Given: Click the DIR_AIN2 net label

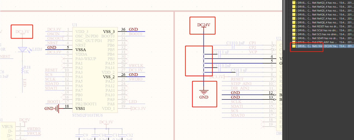Looking at the screenshot, I should click(x=240, y=88).
